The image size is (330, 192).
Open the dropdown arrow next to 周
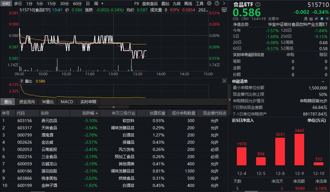point(102,3)
